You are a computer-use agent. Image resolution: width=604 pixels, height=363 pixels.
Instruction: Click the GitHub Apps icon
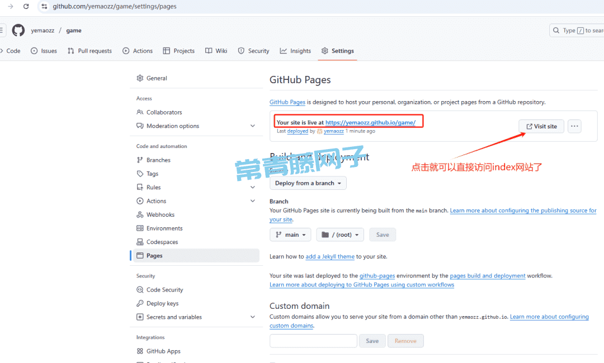140,351
